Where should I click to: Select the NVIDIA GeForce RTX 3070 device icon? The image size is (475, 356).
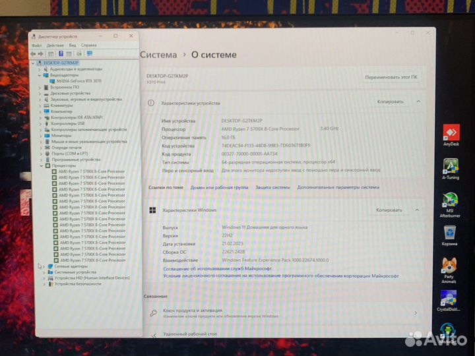[52, 81]
